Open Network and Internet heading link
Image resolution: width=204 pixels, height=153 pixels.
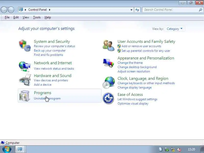click(x=53, y=63)
